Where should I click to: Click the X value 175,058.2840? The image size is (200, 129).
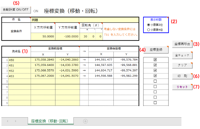(x=43, y=60)
